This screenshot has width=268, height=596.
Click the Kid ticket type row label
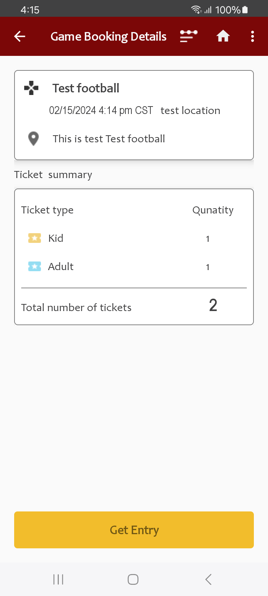56,238
